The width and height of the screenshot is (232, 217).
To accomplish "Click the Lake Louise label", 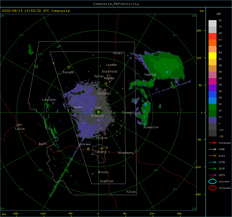I will pyautogui.click(x=20, y=127).
